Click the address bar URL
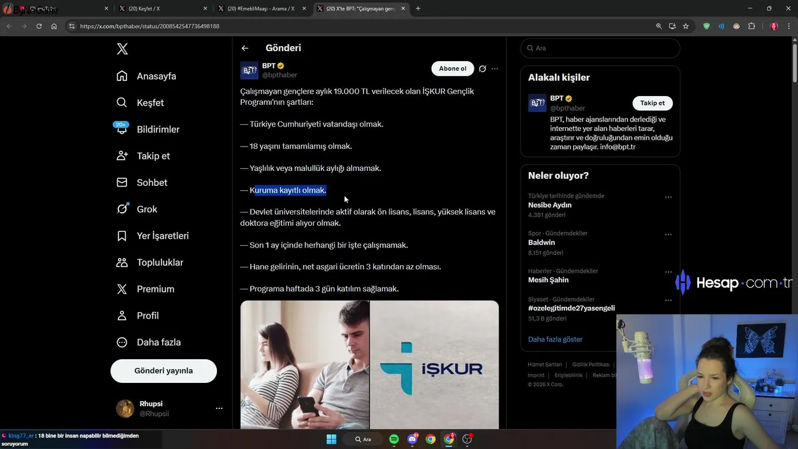 point(150,26)
